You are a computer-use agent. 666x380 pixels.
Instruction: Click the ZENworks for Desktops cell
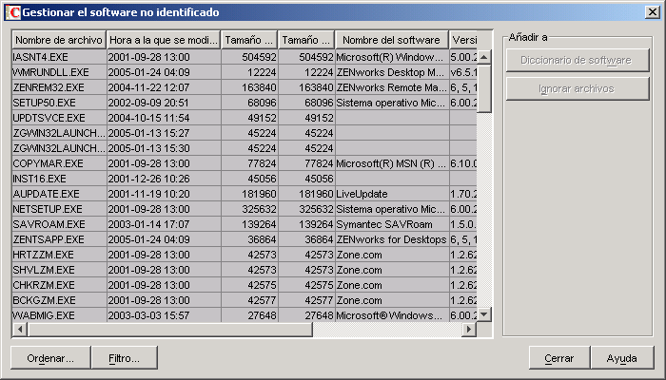tap(392, 239)
